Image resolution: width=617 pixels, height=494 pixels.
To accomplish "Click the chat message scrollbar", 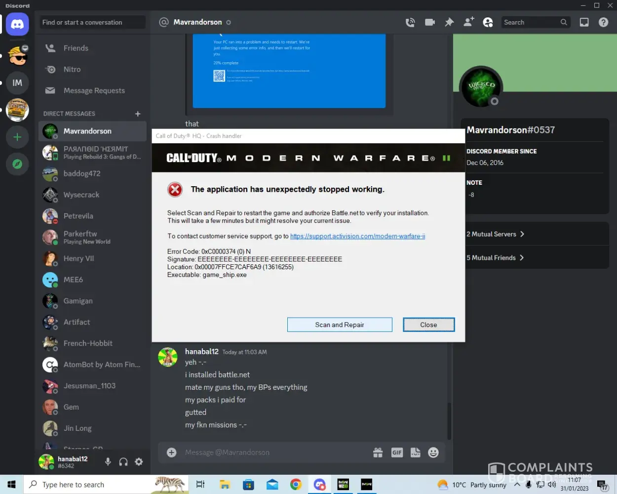I will (x=449, y=420).
